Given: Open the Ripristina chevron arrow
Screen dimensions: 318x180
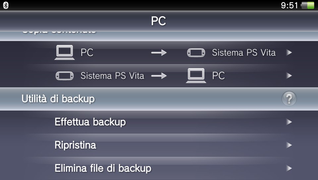Looking at the screenshot, I should (x=289, y=145).
